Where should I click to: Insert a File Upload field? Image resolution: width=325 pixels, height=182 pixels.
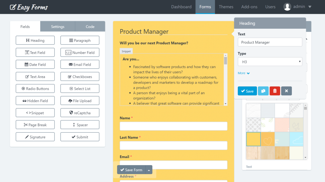click(80, 100)
